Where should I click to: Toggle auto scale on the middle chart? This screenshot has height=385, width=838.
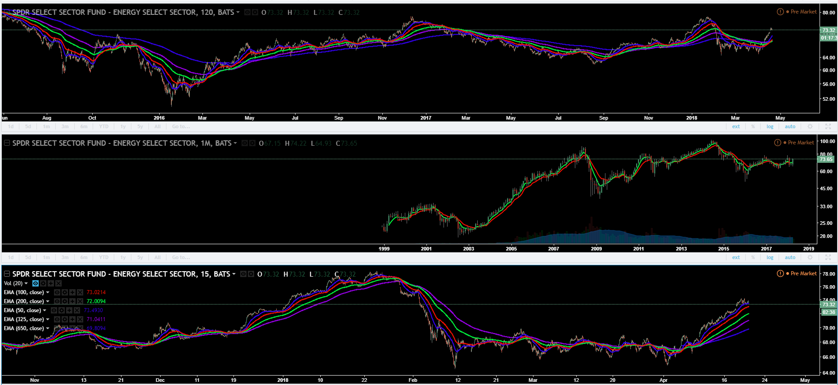(790, 258)
